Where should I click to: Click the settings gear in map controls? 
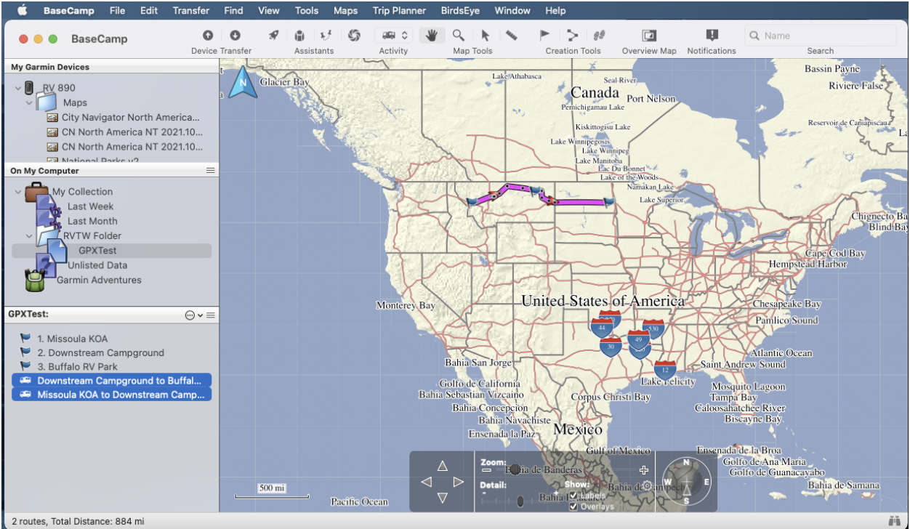[x=646, y=485]
